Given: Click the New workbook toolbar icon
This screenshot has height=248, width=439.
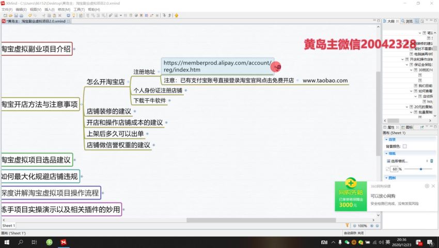Looking at the screenshot, I should click(x=5, y=16).
